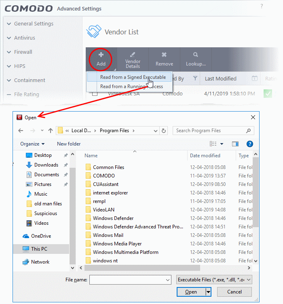Click the blue help icon in Open dialog
This screenshot has height=304, width=283.
[250, 144]
